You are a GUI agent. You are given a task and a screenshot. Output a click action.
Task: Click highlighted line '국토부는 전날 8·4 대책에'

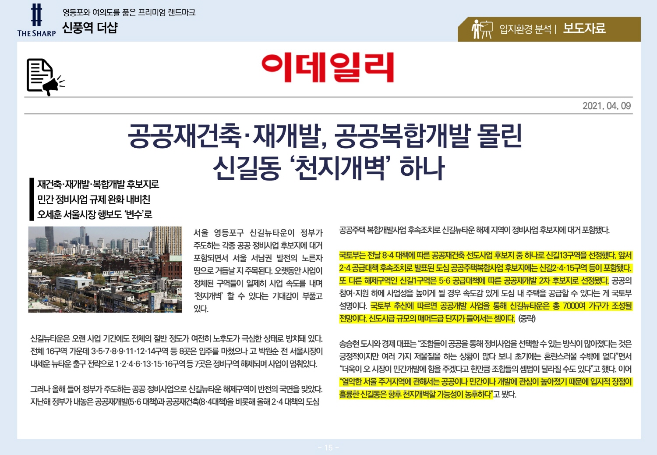pyautogui.click(x=485, y=256)
